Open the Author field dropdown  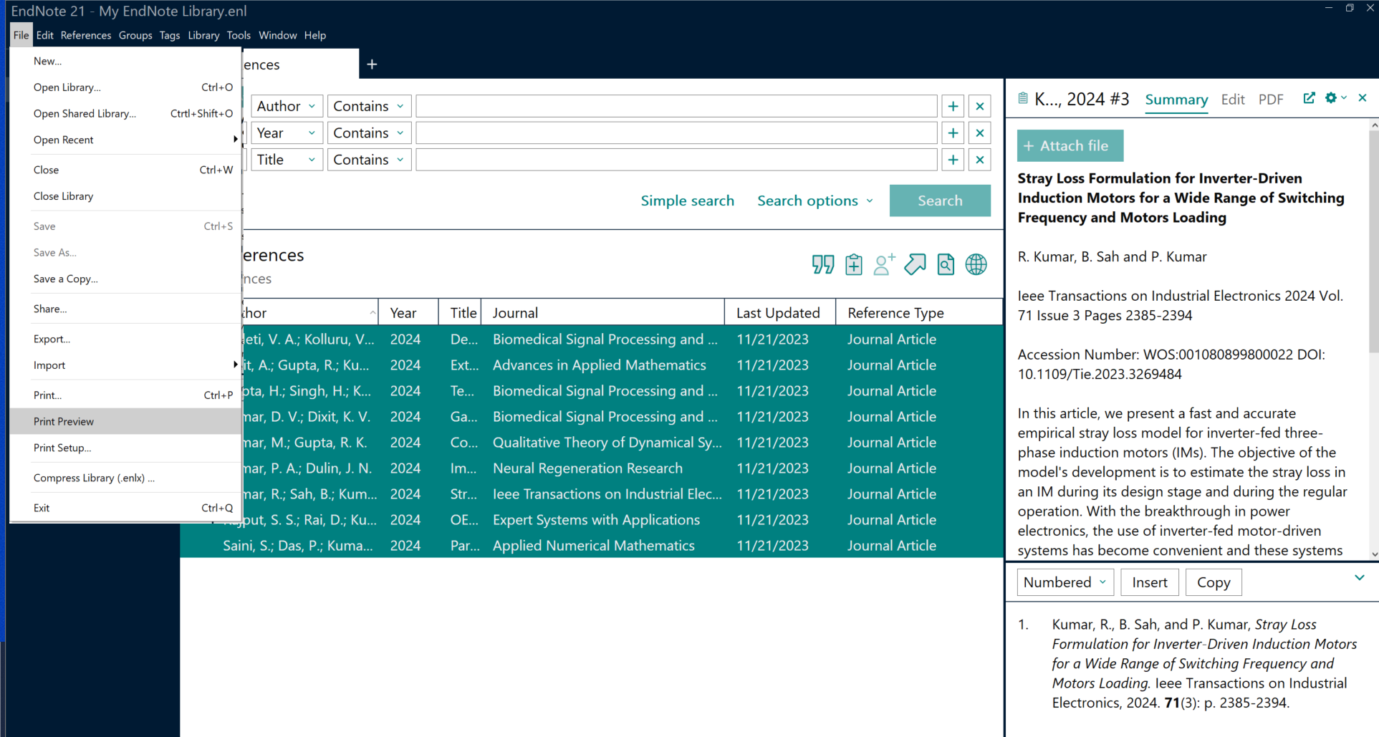[287, 106]
